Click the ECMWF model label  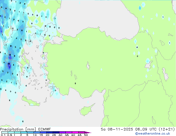pyautogui.click(x=45, y=129)
